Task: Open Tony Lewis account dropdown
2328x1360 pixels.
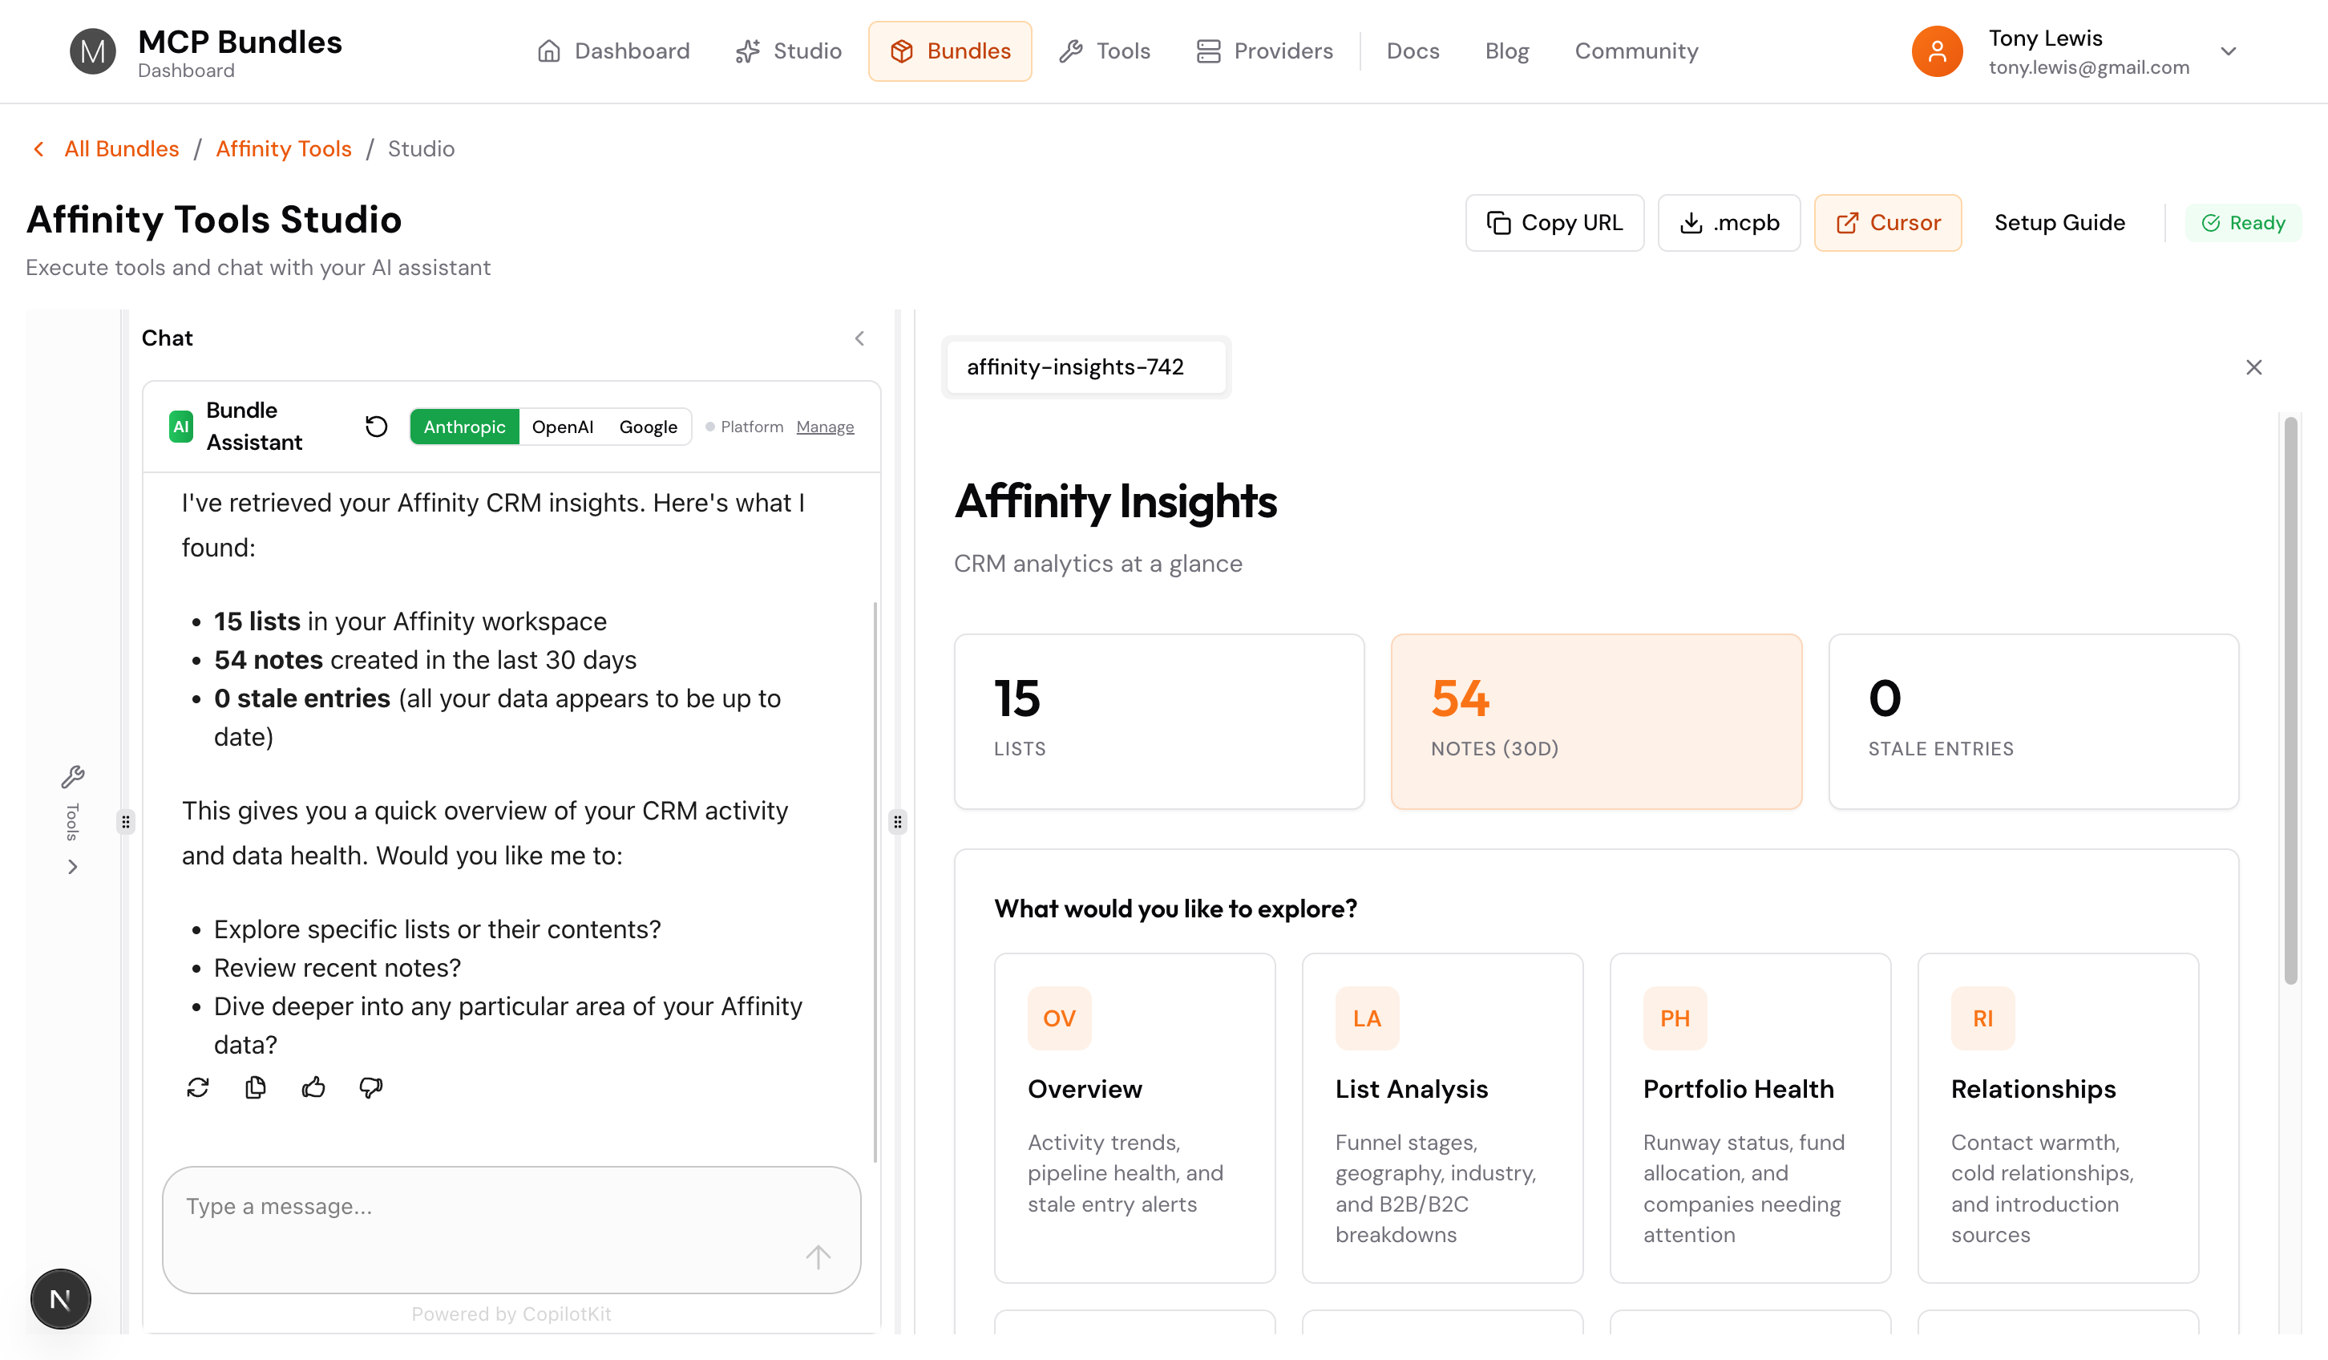Action: (2229, 51)
